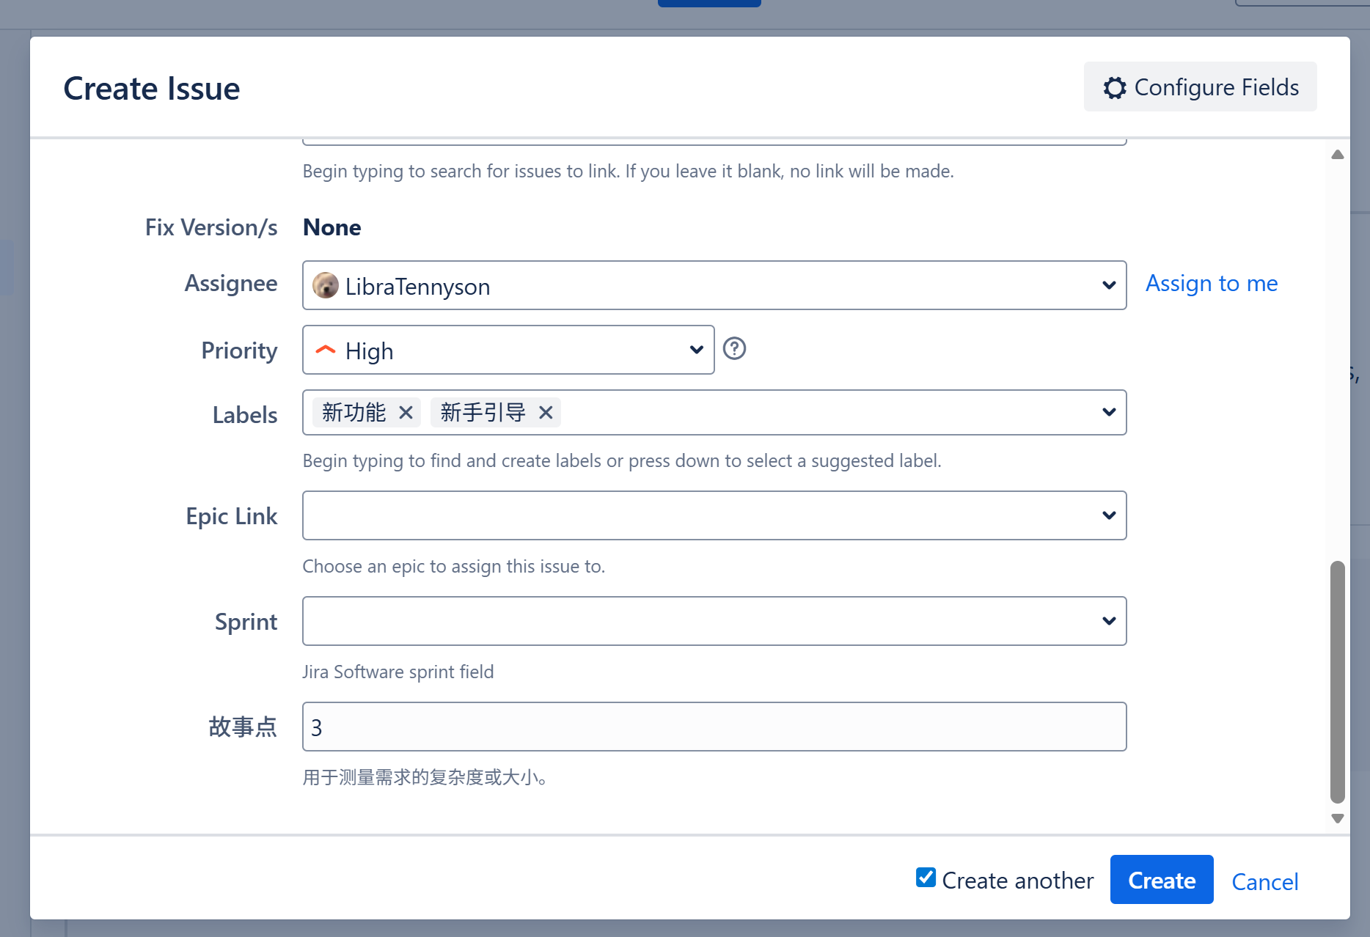Click the LibraTennyson avatar in Assignee
The width and height of the screenshot is (1370, 937).
click(x=325, y=285)
